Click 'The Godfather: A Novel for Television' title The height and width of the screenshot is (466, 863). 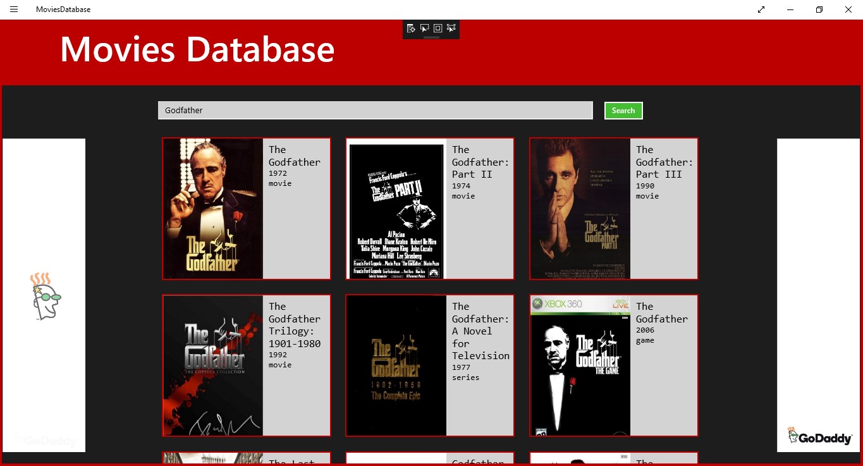click(480, 331)
